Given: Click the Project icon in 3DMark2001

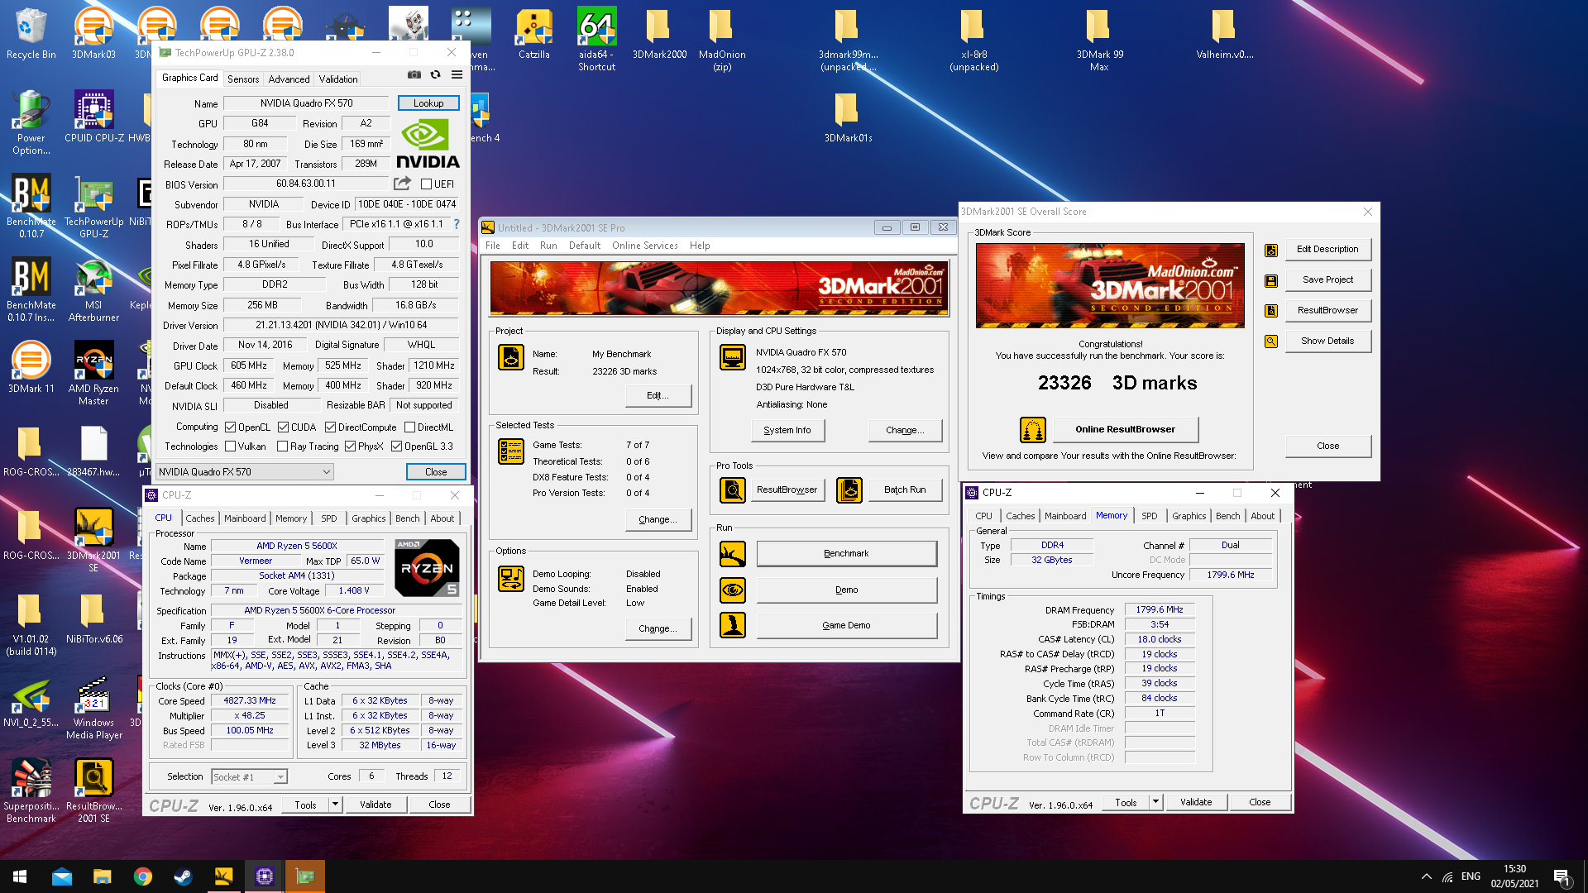Looking at the screenshot, I should (511, 357).
